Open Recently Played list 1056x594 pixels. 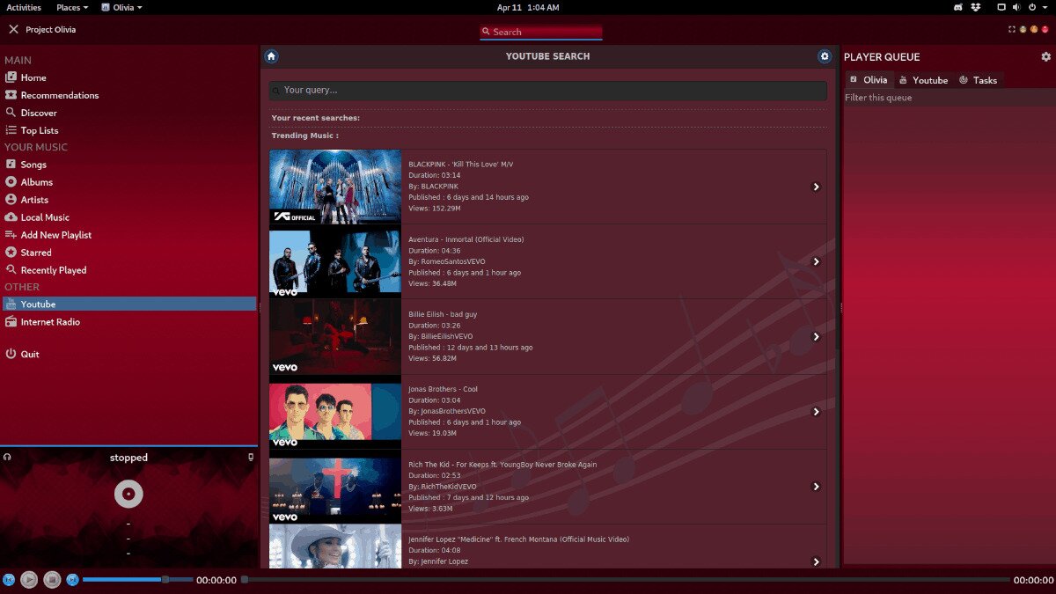point(128,270)
